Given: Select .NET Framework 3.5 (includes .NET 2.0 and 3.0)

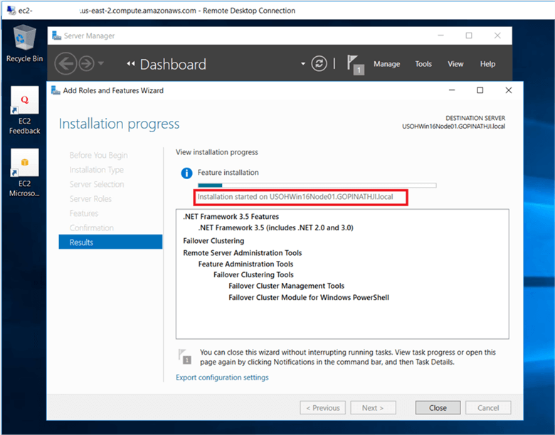Looking at the screenshot, I should (276, 227).
